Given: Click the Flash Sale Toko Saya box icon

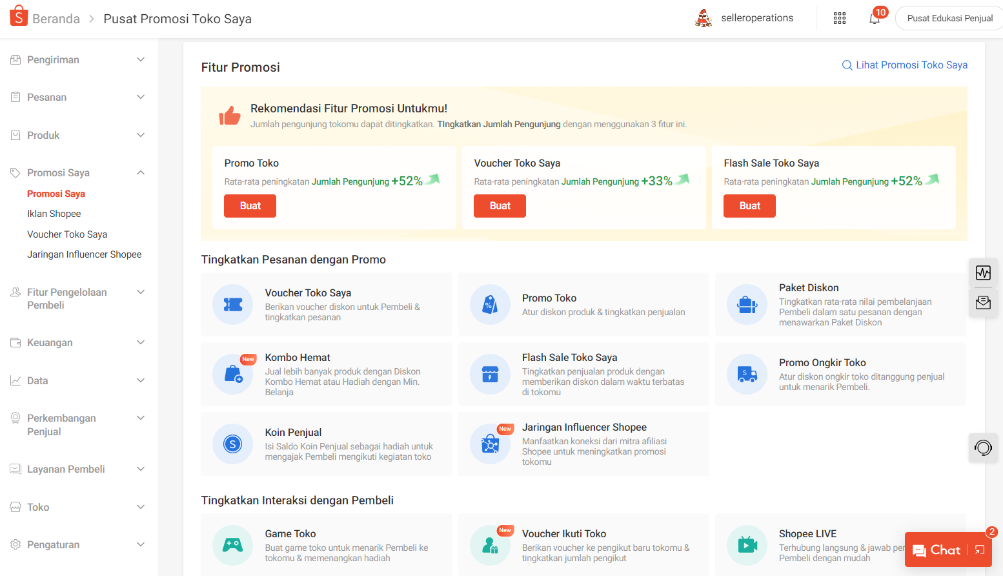Looking at the screenshot, I should coord(489,375).
